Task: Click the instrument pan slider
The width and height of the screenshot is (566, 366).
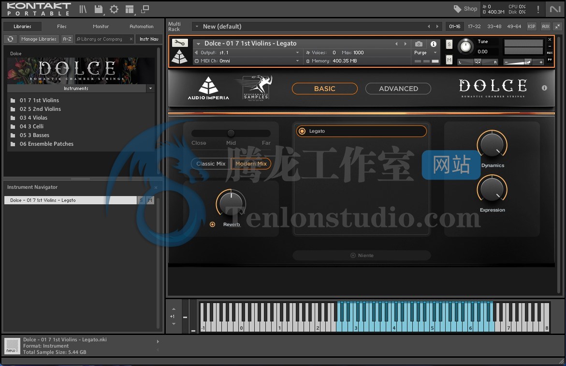Action: [478, 62]
